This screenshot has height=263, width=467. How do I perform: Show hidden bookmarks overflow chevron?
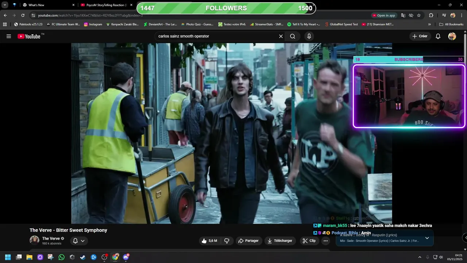coord(429,24)
